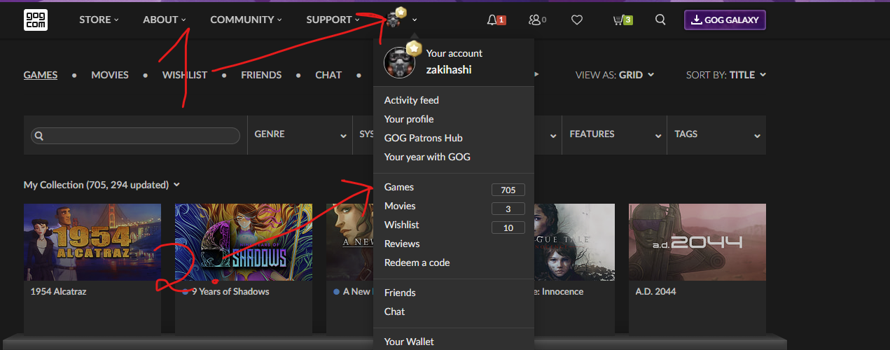Click the A.D. 2044 title text
Screen dimensions: 890x350
tap(655, 291)
